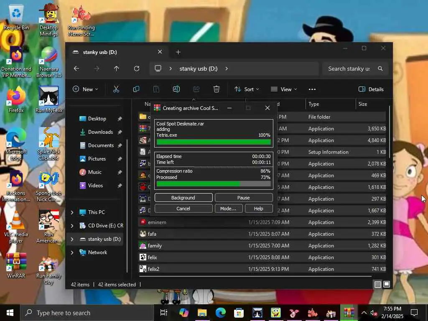The width and height of the screenshot is (428, 321).
Task: Open Firefox desktop shortcut
Action: point(16,99)
